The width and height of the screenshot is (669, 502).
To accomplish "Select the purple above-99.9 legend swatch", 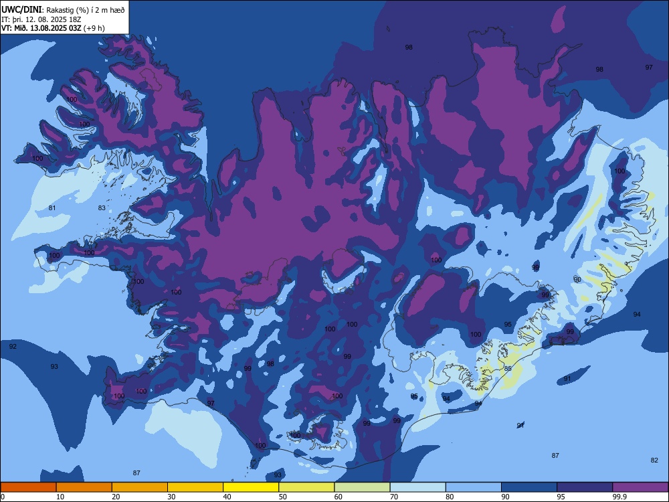I will click(x=640, y=487).
